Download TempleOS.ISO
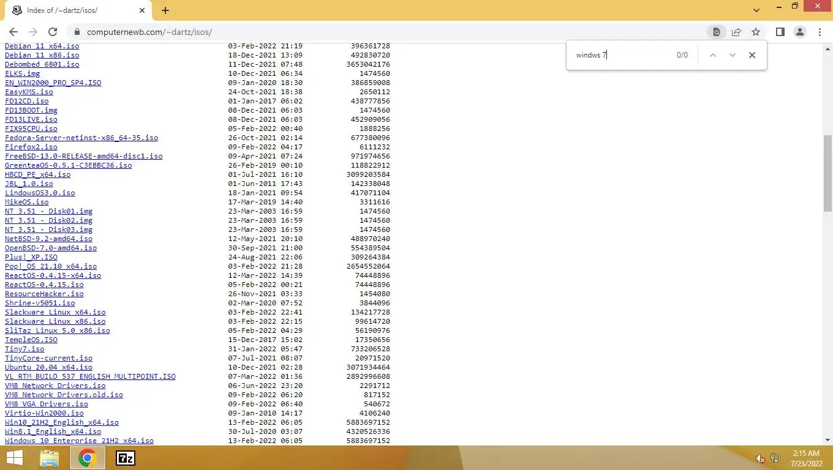Screen dimensions: 833x470 click(31, 340)
